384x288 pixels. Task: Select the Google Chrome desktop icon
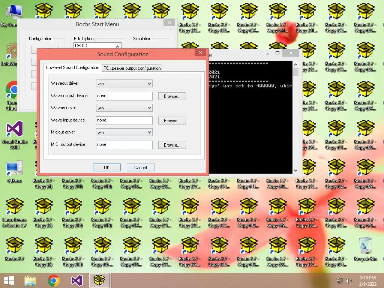[11, 96]
